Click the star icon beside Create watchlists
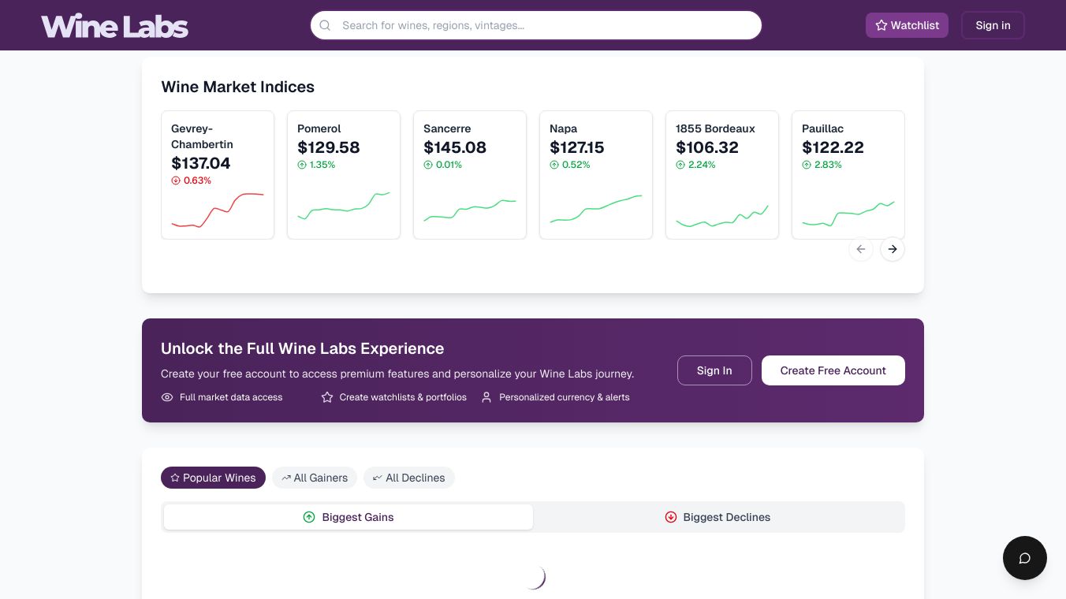 (327, 397)
